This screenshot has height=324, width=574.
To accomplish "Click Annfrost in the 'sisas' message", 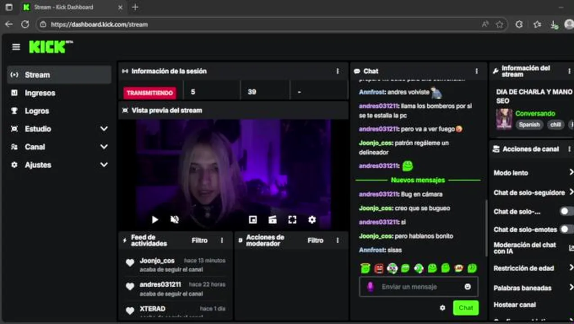I will [x=372, y=250].
